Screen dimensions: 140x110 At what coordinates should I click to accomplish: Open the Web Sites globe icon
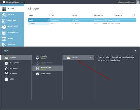[x=4, y=15]
